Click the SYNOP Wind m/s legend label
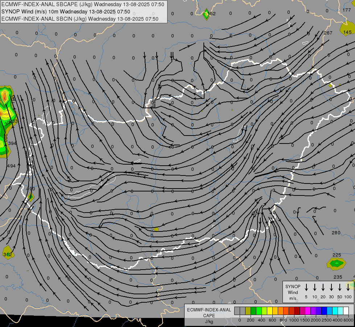The width and height of the screenshot is (355, 327). [x=293, y=292]
